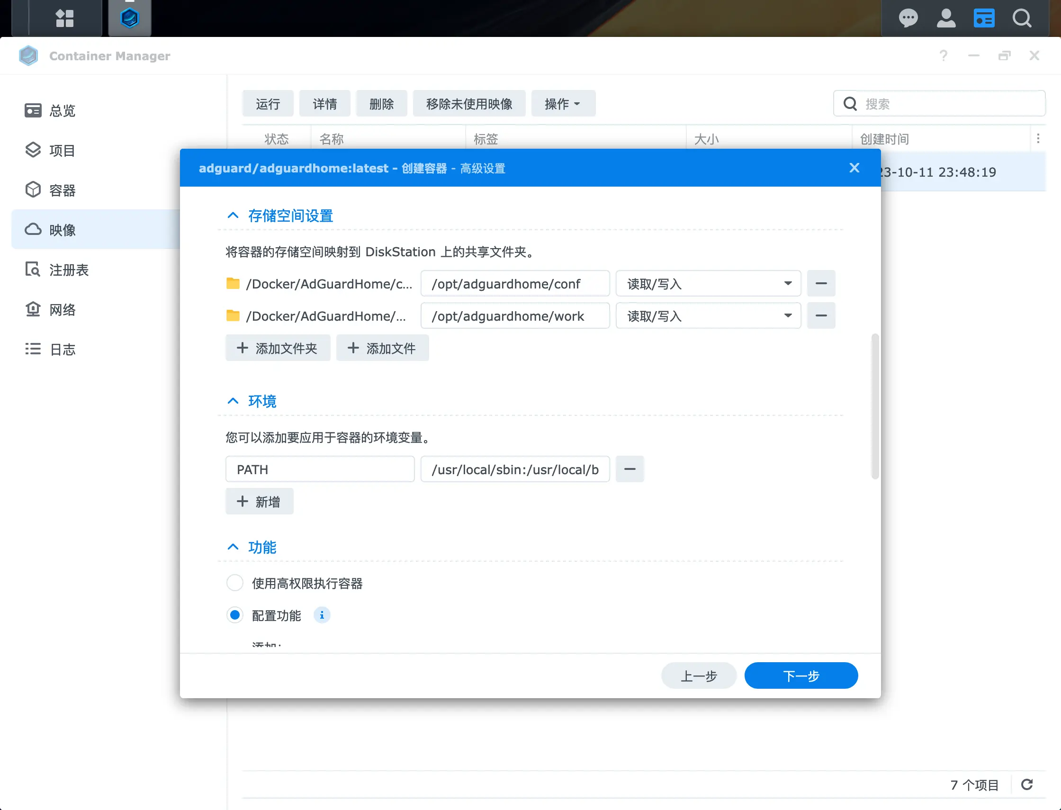The width and height of the screenshot is (1061, 810).
Task: Collapse the 存储空间设置 section
Action: pos(233,216)
